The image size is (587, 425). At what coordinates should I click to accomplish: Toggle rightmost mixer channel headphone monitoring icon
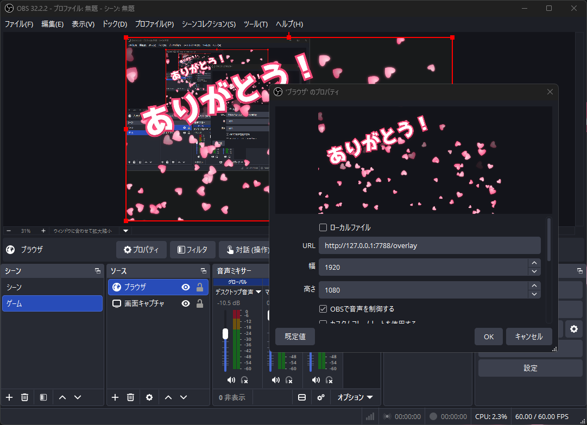pos(329,380)
